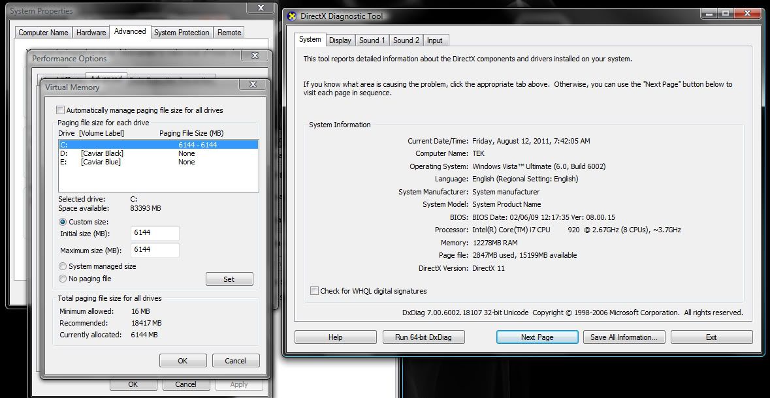Click the Intel Core i7 processor value
Screen dimensions: 770x398
point(577,230)
